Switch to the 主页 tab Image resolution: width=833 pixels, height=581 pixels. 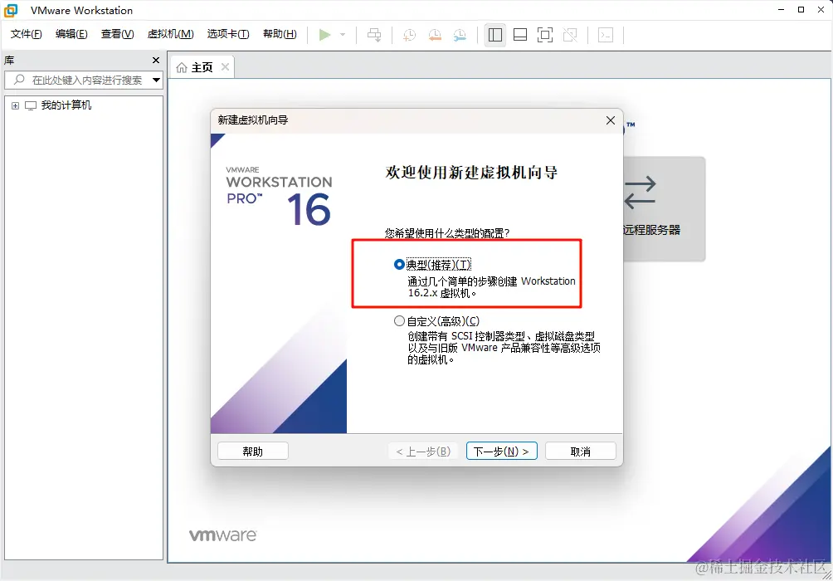(202, 67)
